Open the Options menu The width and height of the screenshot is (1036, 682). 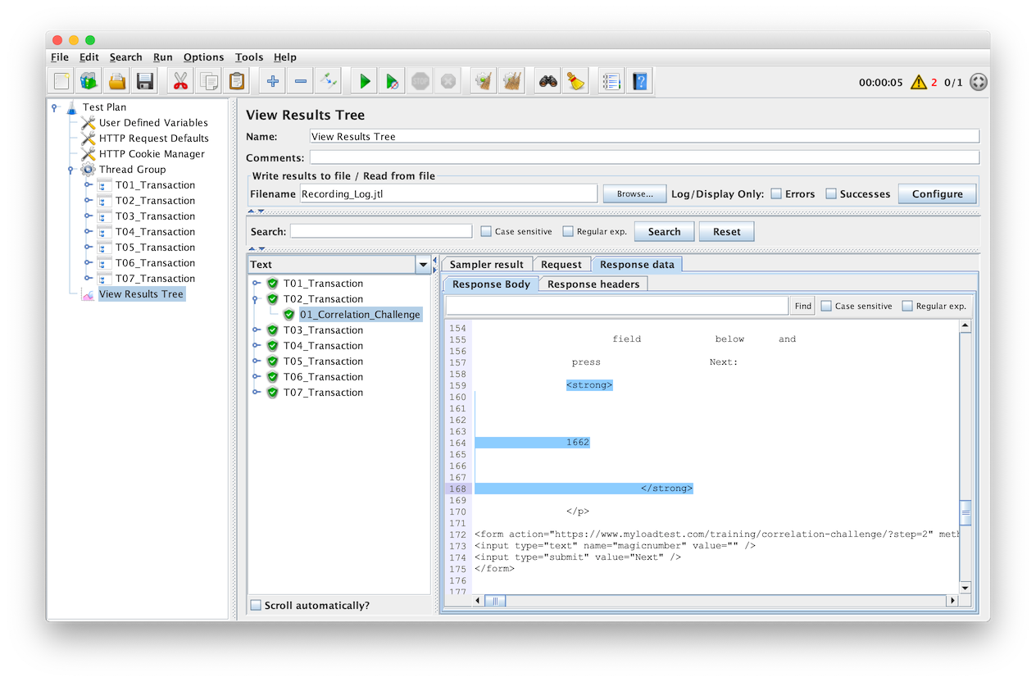coord(203,57)
